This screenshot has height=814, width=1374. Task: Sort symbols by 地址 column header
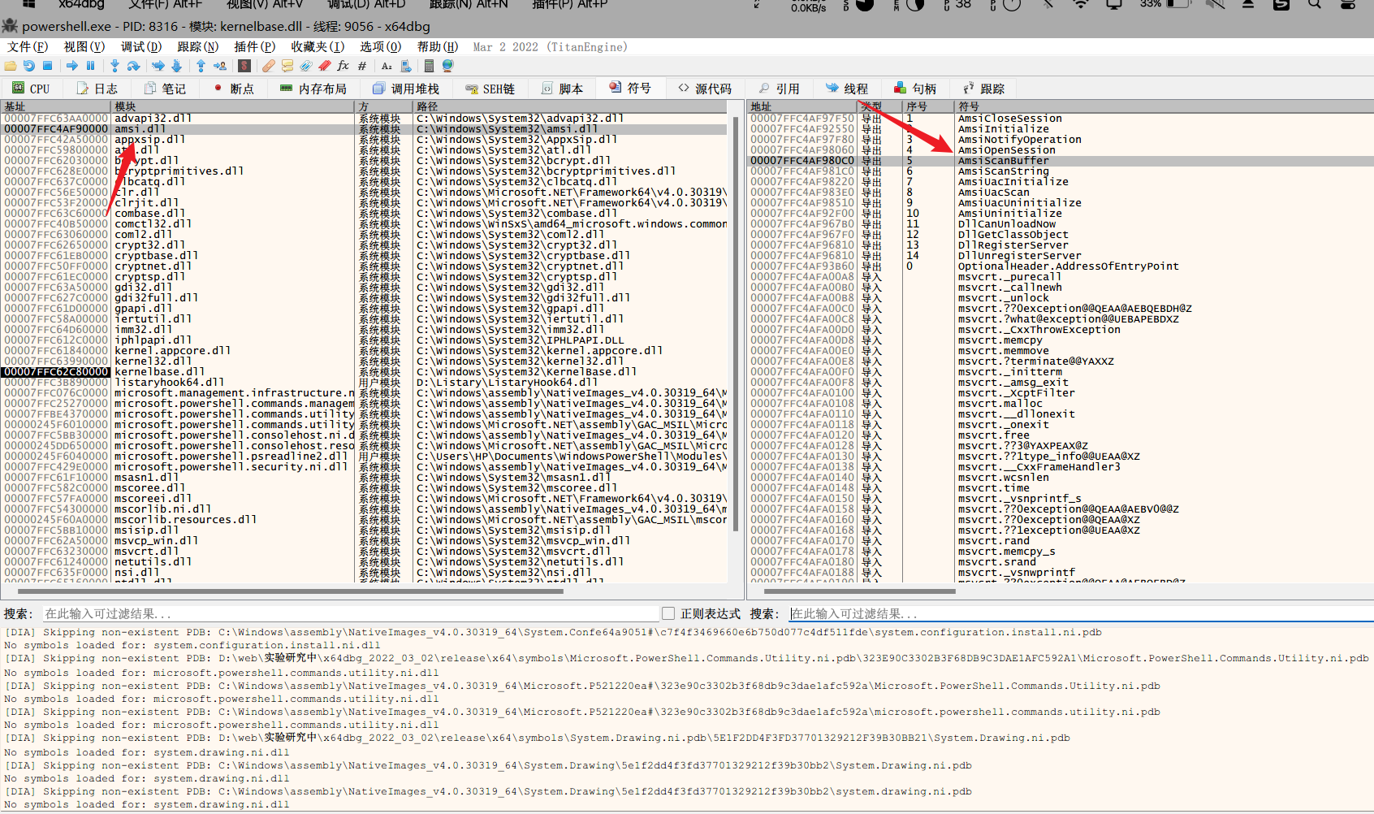801,106
